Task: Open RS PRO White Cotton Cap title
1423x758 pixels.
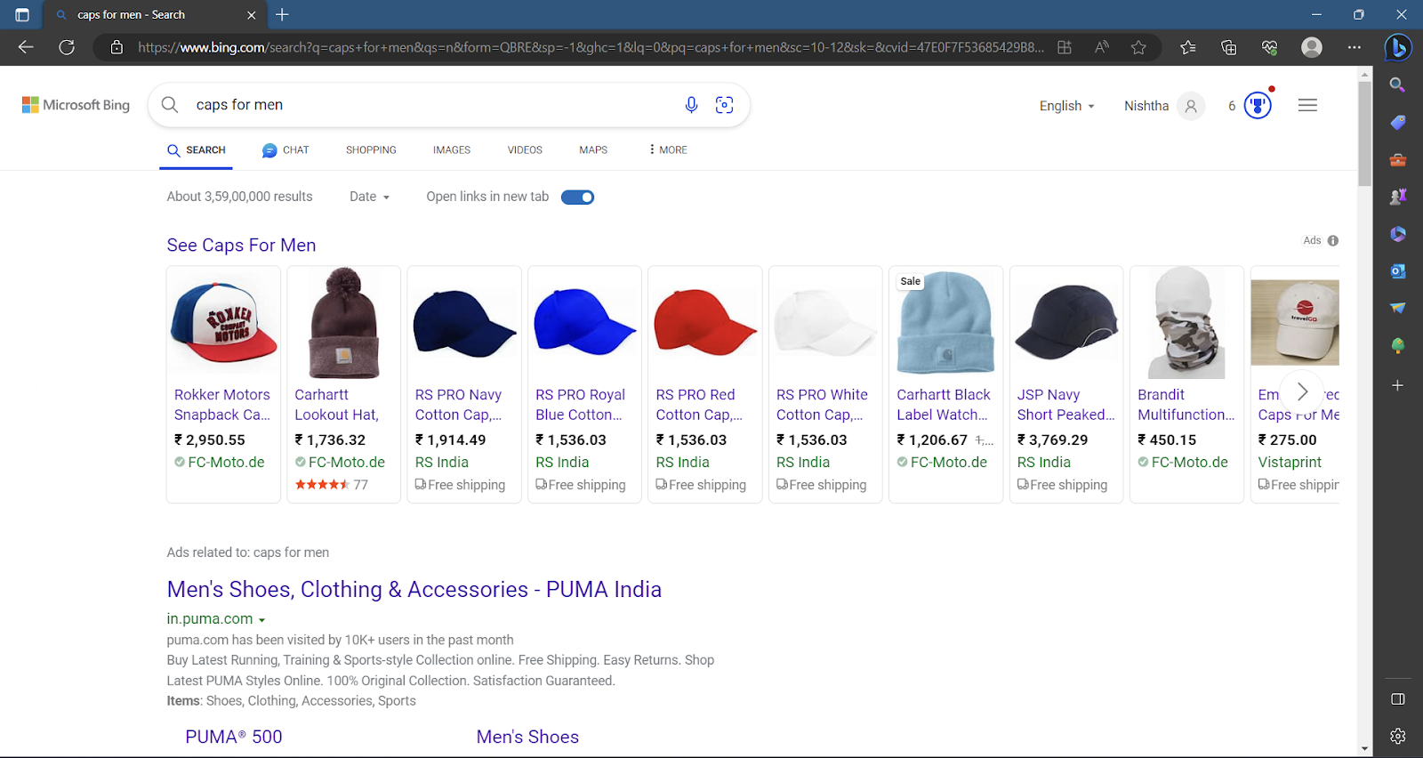Action: [822, 405]
